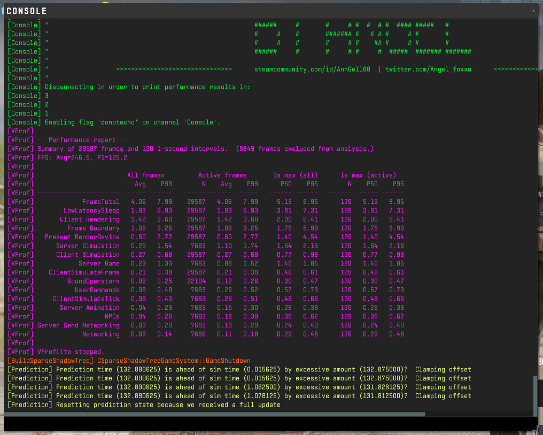The width and height of the screenshot is (543, 435).
Task: Click the Client Rendering row label
Action: coord(90,219)
